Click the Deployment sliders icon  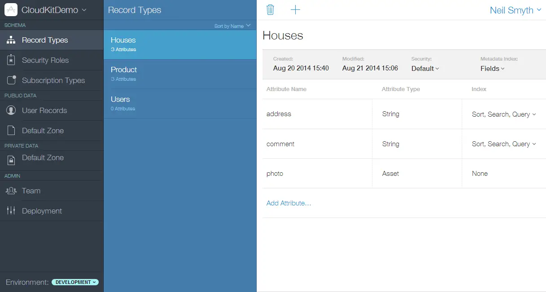(11, 211)
